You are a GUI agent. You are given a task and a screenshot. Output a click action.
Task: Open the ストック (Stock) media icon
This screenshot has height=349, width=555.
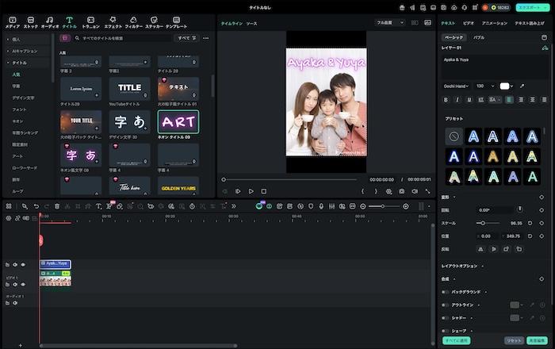31,22
